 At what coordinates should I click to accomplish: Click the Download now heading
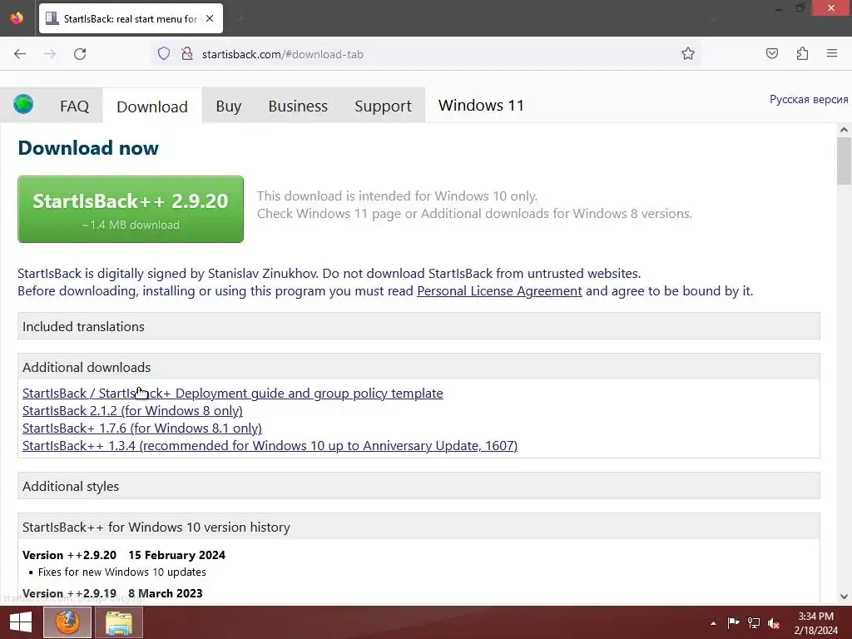[88, 148]
